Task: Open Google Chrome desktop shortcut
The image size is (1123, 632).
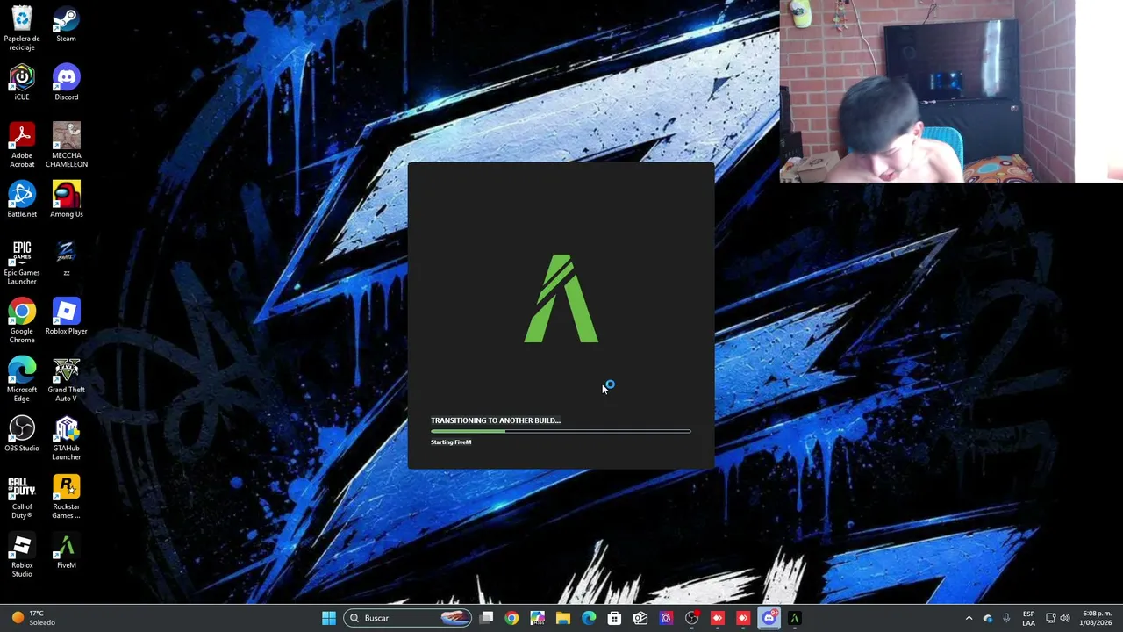Action: pos(22,321)
